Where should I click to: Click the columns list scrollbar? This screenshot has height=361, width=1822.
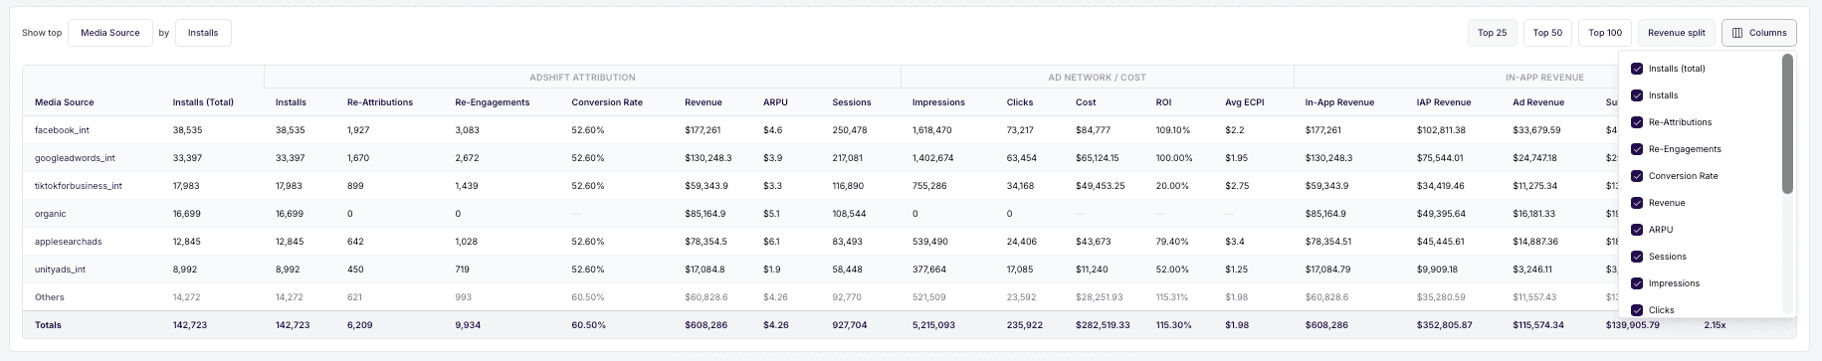coord(1787,124)
